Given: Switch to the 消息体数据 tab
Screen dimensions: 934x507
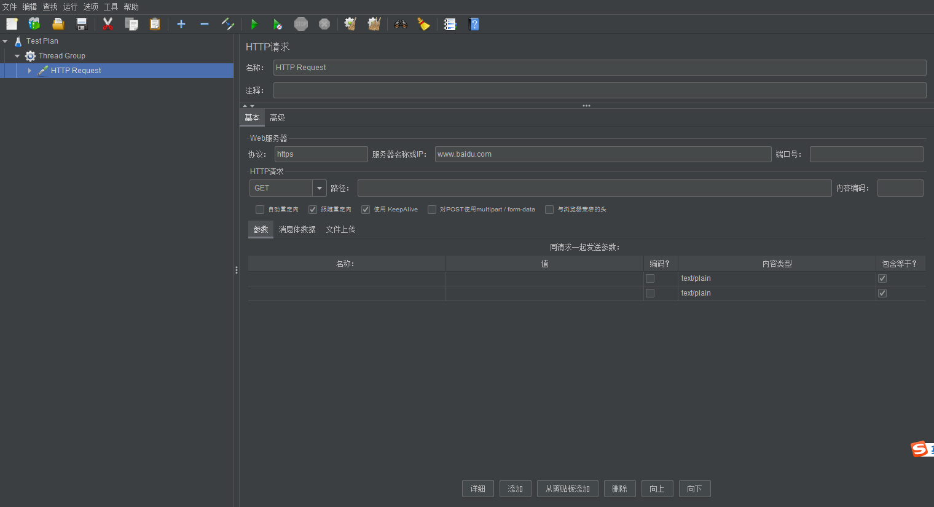Looking at the screenshot, I should point(297,229).
